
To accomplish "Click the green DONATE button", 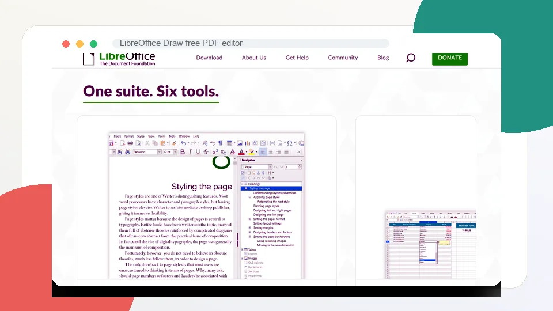I will coord(450,58).
